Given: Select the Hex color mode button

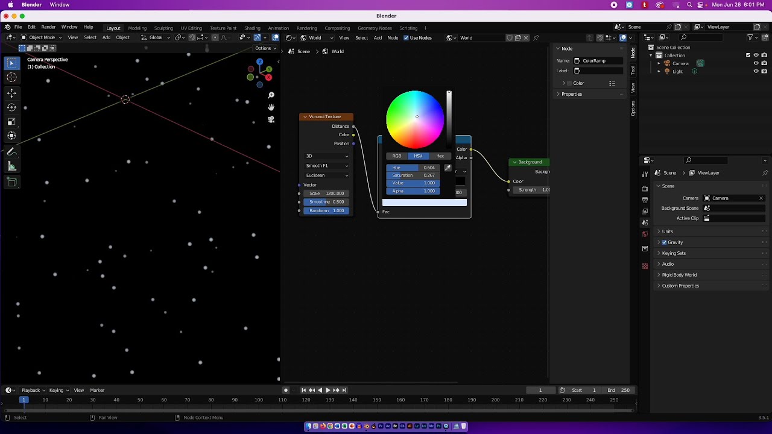Looking at the screenshot, I should [440, 156].
